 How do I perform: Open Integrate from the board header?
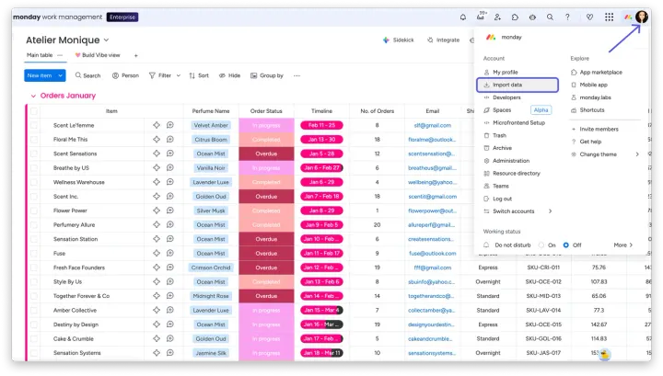coord(443,40)
